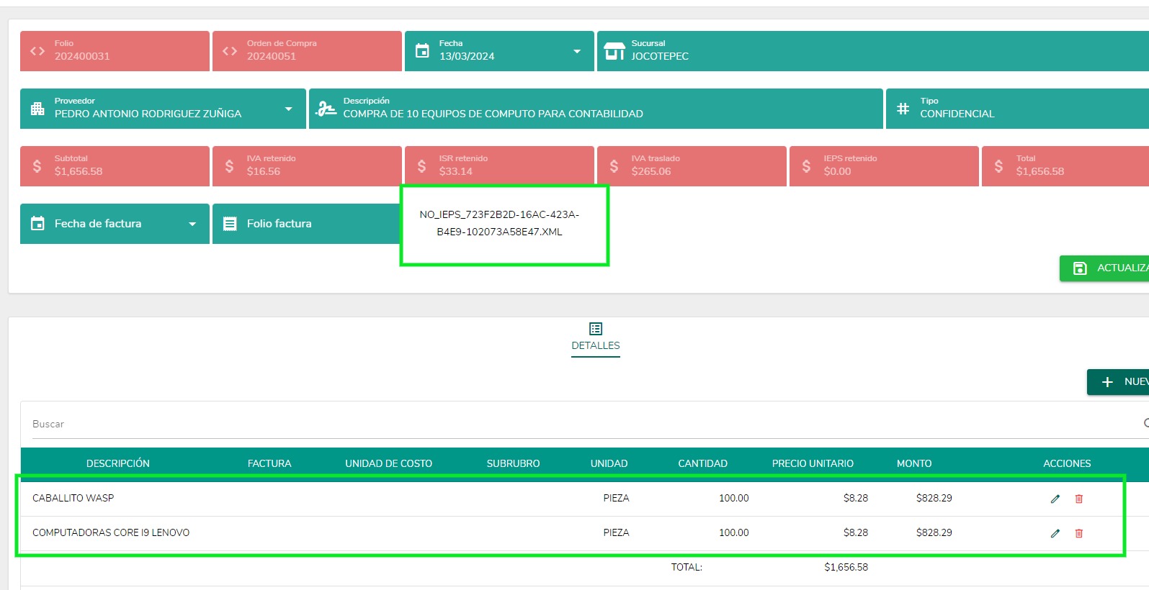Expand the Fecha de factura dropdown arrow
Image resolution: width=1149 pixels, height=590 pixels.
click(x=192, y=224)
